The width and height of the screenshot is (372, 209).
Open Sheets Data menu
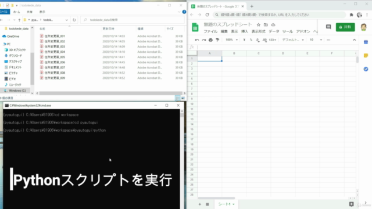pos(274,31)
